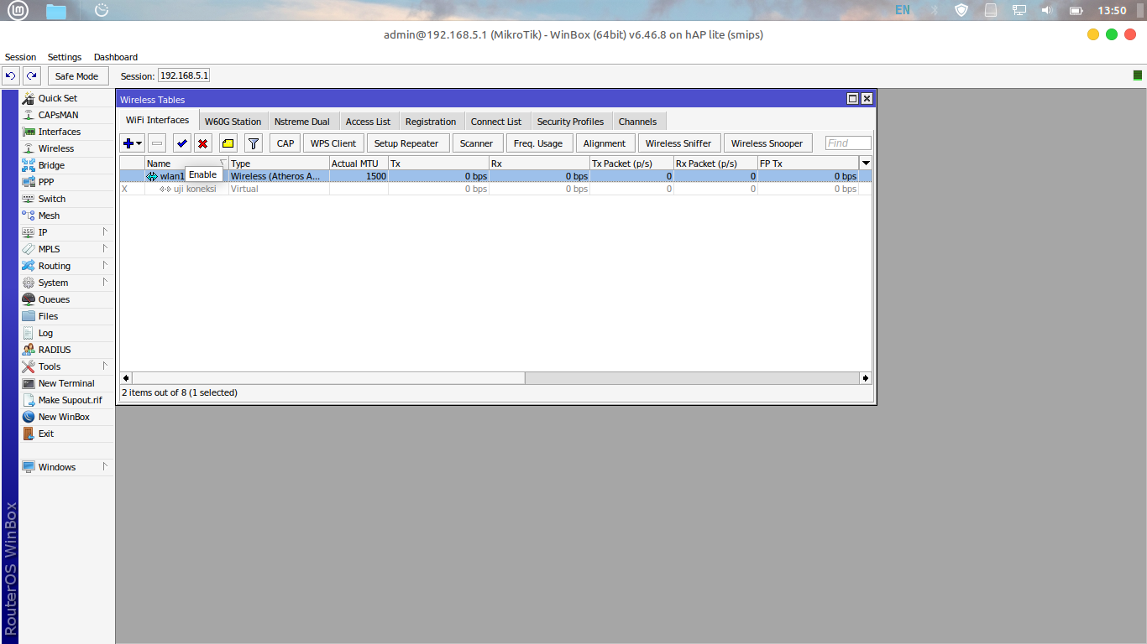Expand the Tools submenu
Screen dimensions: 1147x644
(67, 366)
